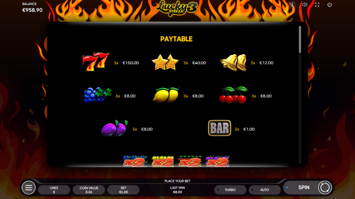The image size is (355, 199).
Task: Click the power exit icon
Action: point(329,4)
